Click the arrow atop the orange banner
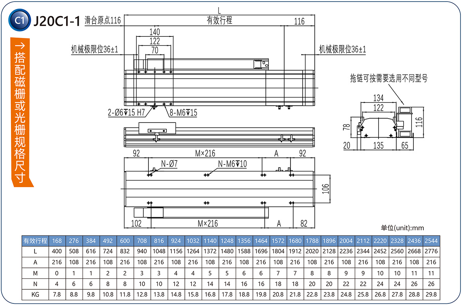The image size is (462, 305). pyautogui.click(x=20, y=45)
